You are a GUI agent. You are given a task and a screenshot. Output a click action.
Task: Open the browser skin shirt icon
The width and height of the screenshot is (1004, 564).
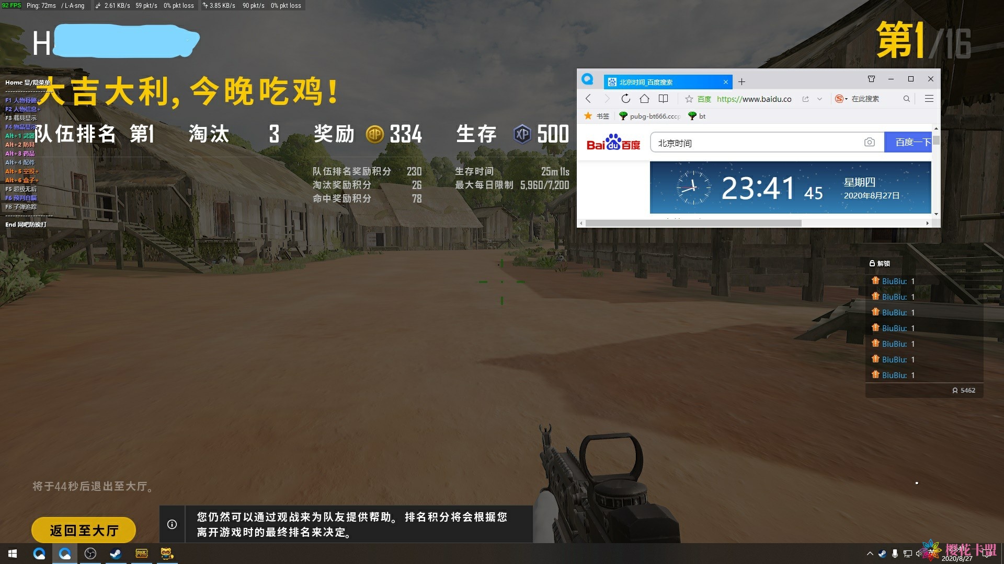point(871,79)
